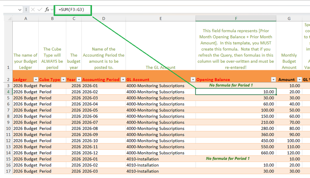Image resolution: width=310 pixels, height=178 pixels.
Task: Click the three-dot formula bar handle
Action: (26, 9)
